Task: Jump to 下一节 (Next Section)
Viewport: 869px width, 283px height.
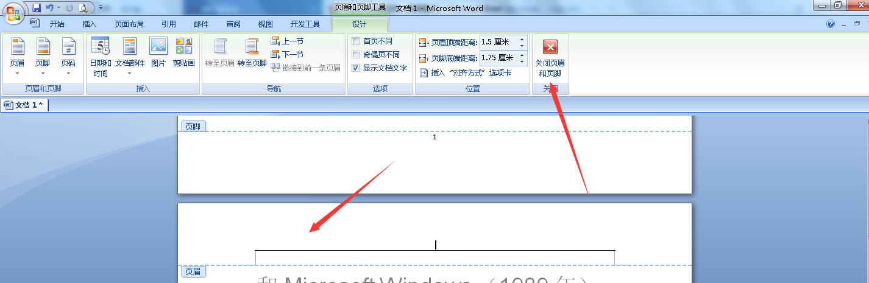Action: coord(287,54)
